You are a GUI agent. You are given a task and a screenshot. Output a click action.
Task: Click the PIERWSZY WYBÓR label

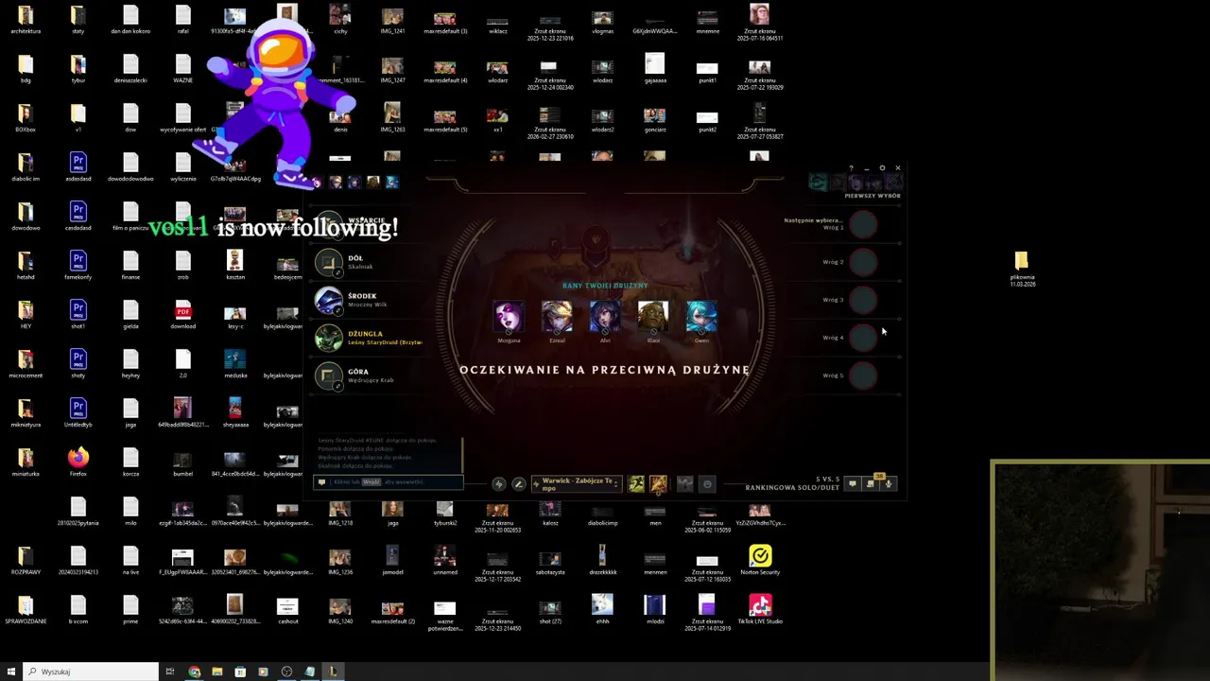873,196
